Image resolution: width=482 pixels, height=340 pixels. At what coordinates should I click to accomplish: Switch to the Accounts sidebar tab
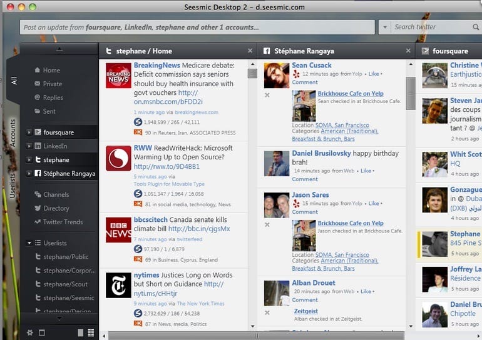point(13,133)
